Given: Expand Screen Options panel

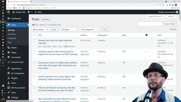Looking at the screenshot, I should 155,16.
